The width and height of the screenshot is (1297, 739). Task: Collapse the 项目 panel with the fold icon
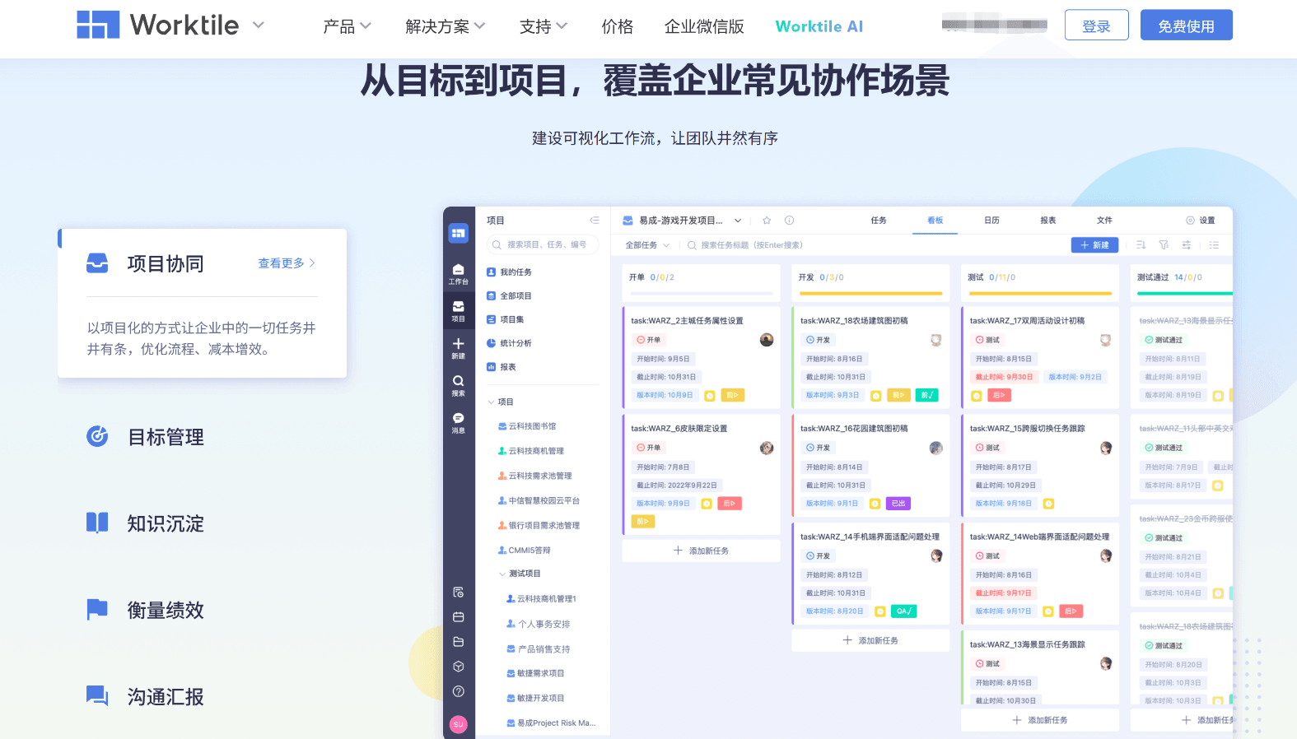(x=595, y=221)
